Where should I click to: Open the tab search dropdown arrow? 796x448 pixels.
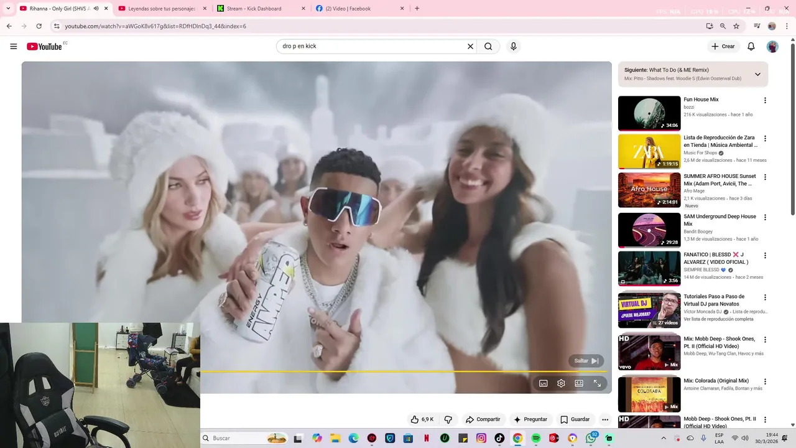tap(7, 9)
